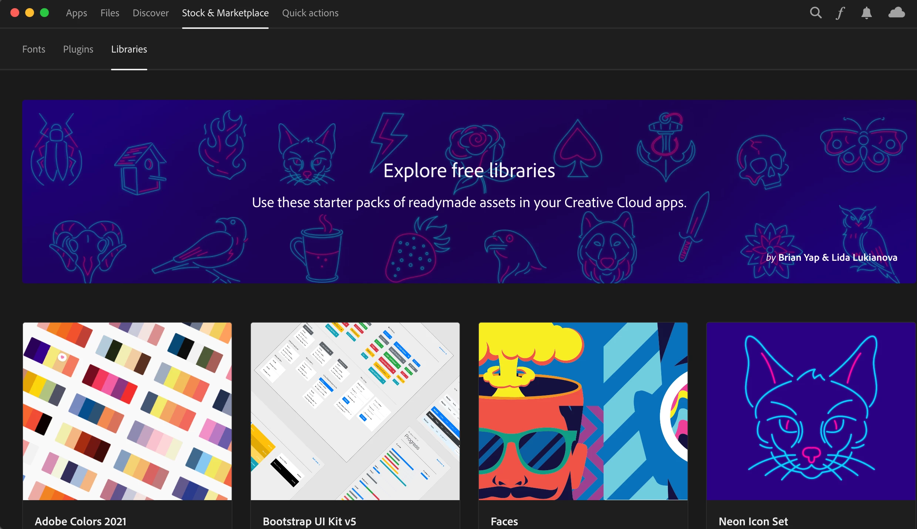Screen dimensions: 917x529
Task: Open the Files tab
Action: (x=110, y=13)
